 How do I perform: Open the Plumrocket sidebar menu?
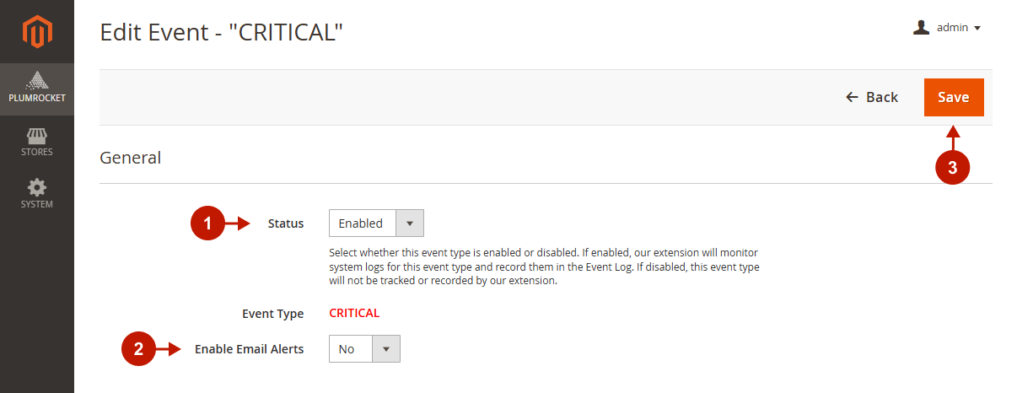click(x=37, y=88)
